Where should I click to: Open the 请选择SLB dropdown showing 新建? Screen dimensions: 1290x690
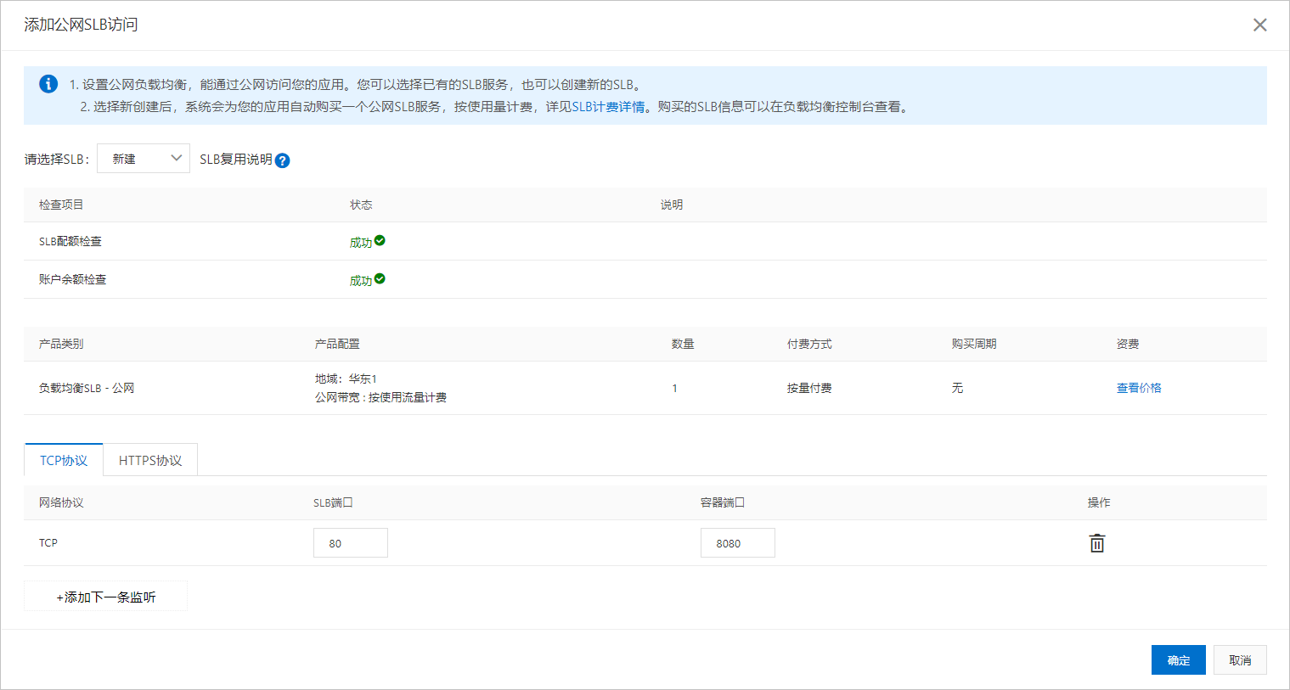click(144, 159)
